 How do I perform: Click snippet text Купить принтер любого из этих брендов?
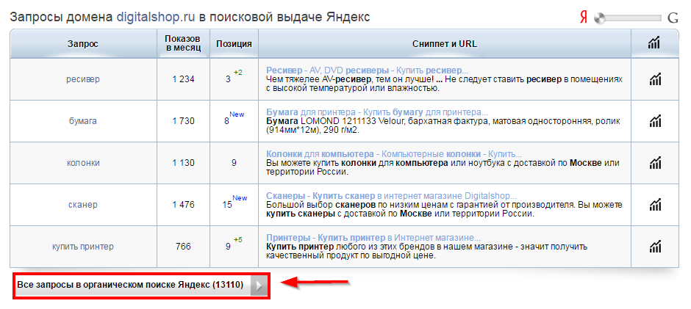[x=427, y=251]
